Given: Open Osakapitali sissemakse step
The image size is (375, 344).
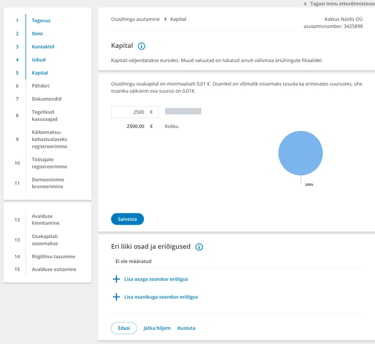Looking at the screenshot, I should [x=45, y=240].
